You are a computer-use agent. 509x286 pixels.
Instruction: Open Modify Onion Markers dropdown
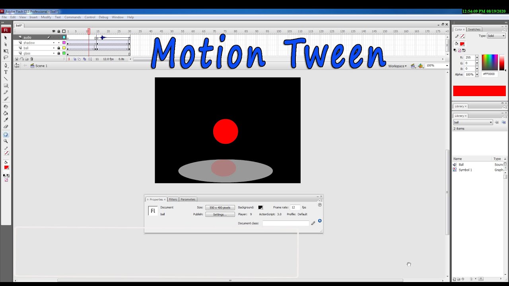click(x=90, y=59)
